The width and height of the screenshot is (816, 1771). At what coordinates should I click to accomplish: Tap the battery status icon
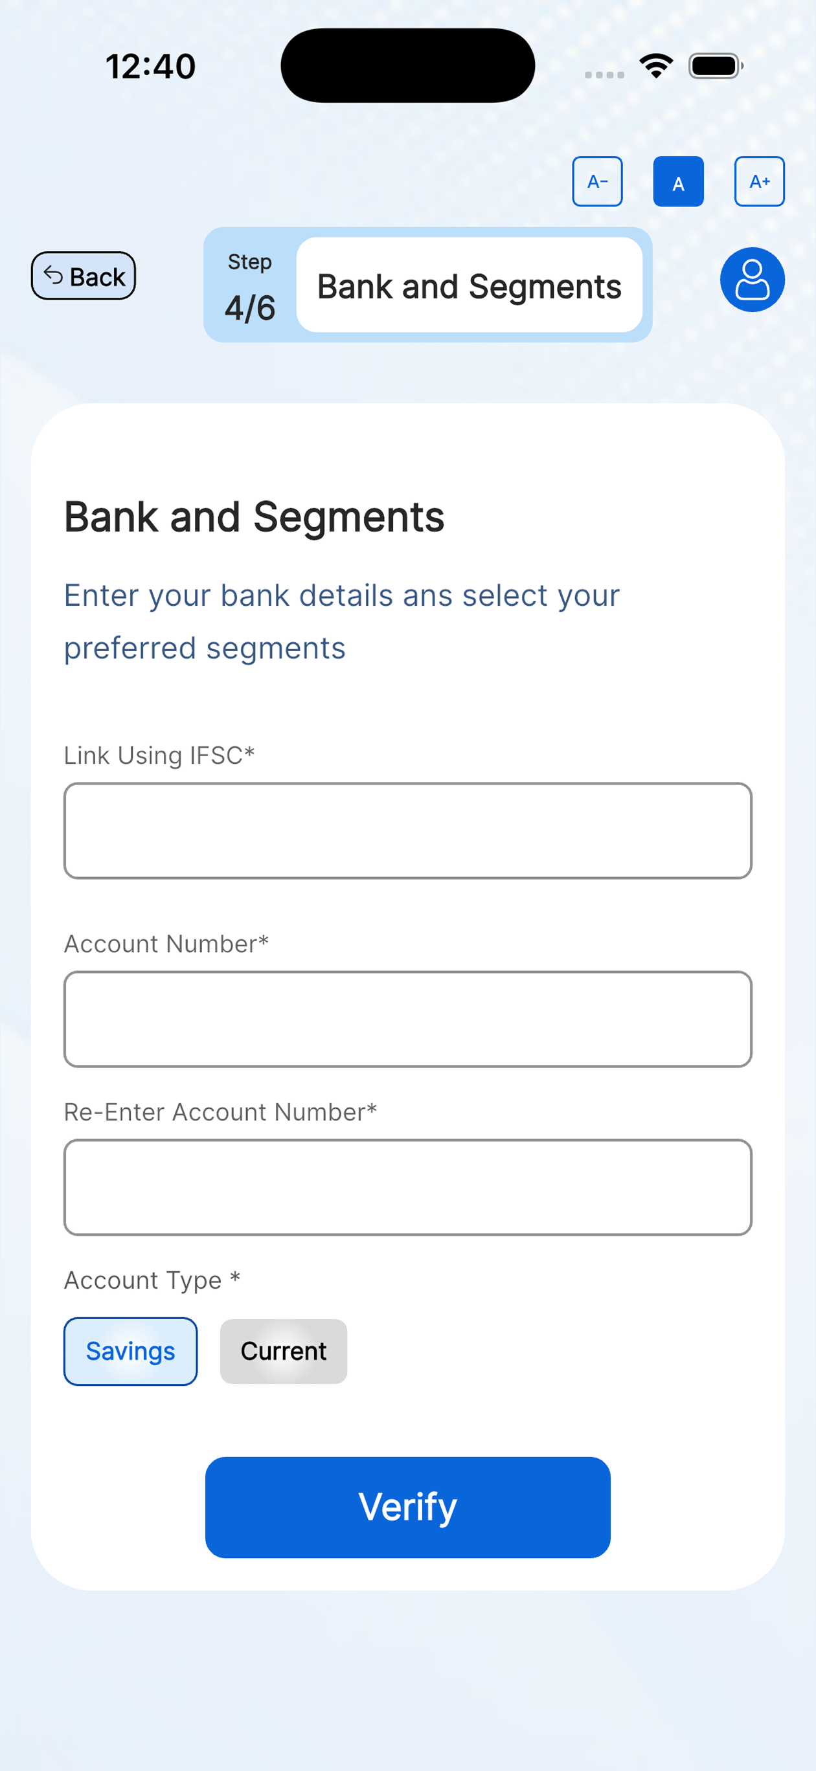pyautogui.click(x=716, y=66)
